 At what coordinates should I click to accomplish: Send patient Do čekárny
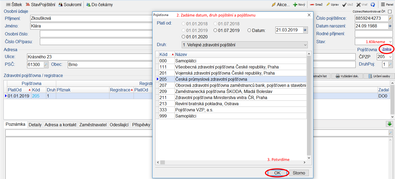[88, 5]
